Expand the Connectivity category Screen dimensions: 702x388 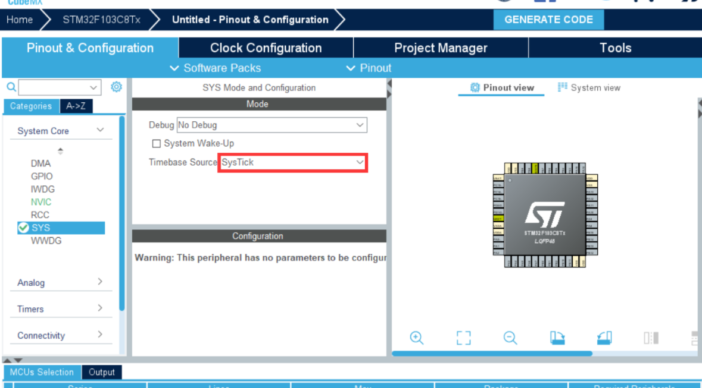click(x=100, y=335)
